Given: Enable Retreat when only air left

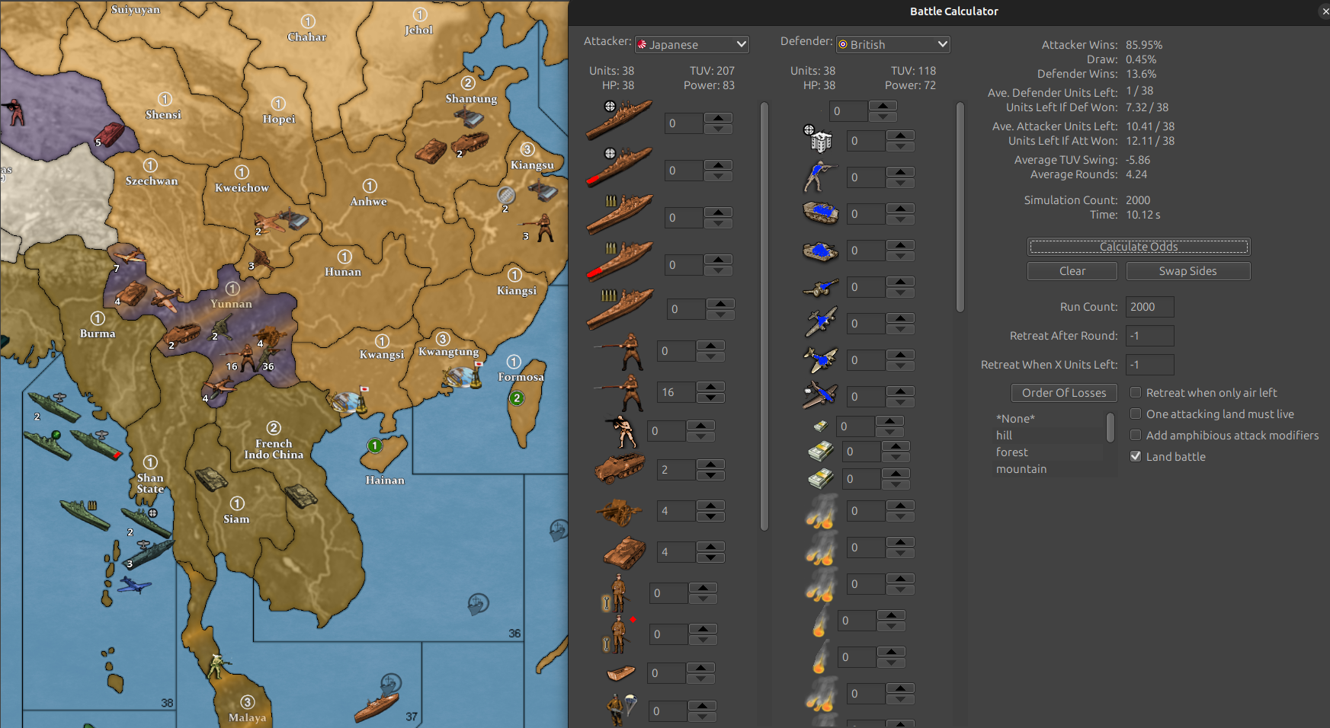Looking at the screenshot, I should click(x=1136, y=393).
